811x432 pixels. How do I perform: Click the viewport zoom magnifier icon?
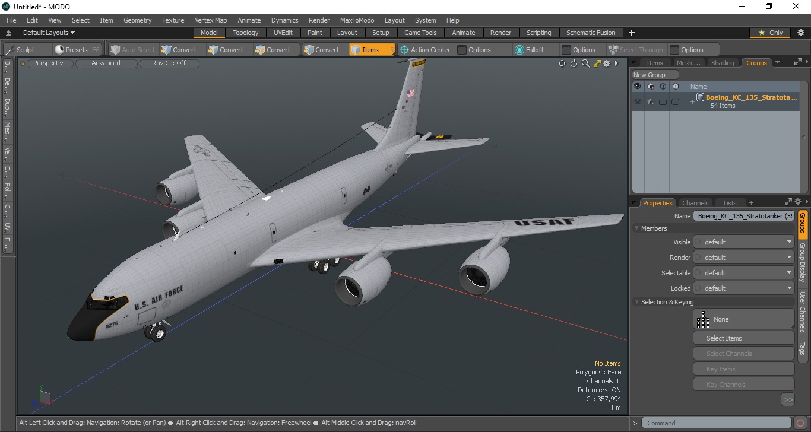pyautogui.click(x=585, y=63)
